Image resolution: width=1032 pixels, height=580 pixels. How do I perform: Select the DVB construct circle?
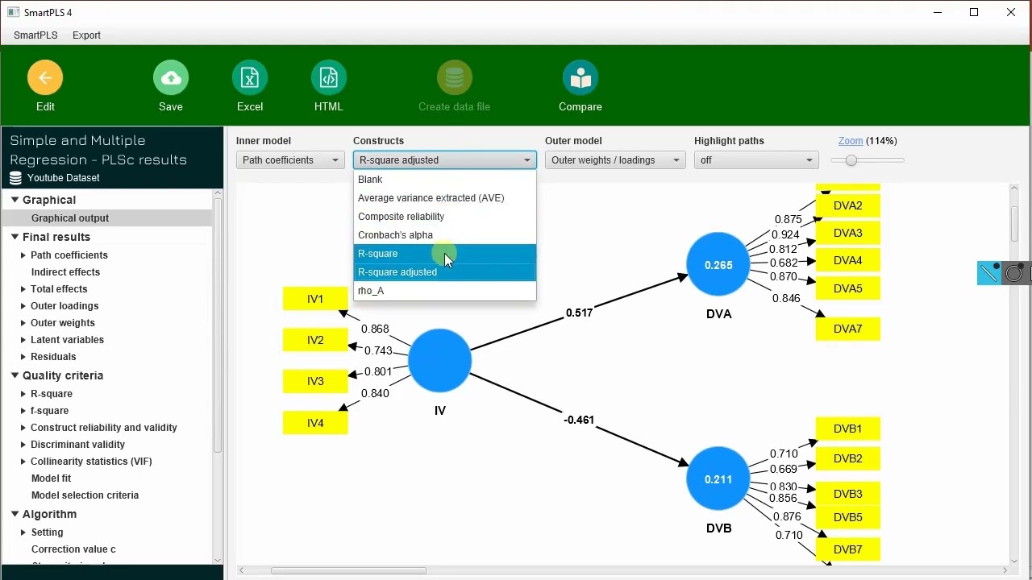tap(718, 479)
